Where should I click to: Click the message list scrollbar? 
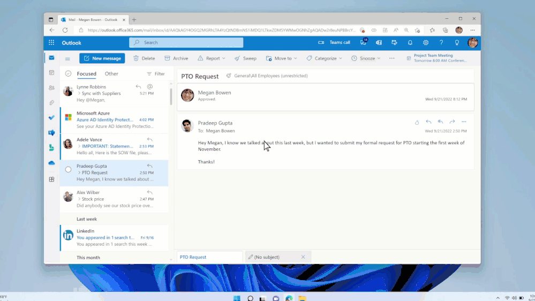coord(171,96)
